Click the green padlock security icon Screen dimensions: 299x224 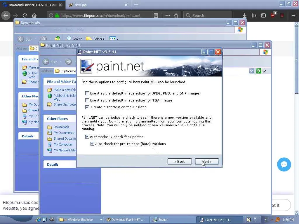(57, 16)
